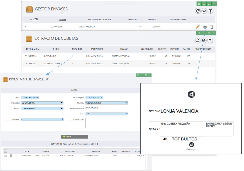Filter the Extracto de Cubetas table
The width and height of the screenshot is (244, 171).
(x=210, y=40)
